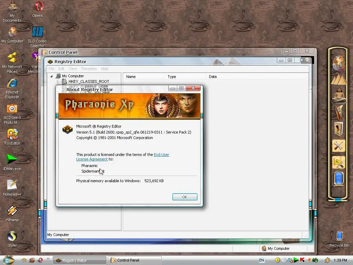The image size is (353, 265).
Task: Expand quick launch overflow chevron
Action: [48, 259]
